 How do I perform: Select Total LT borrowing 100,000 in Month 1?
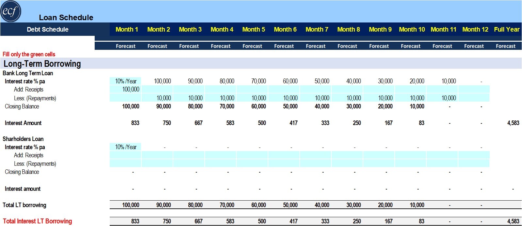(131, 205)
